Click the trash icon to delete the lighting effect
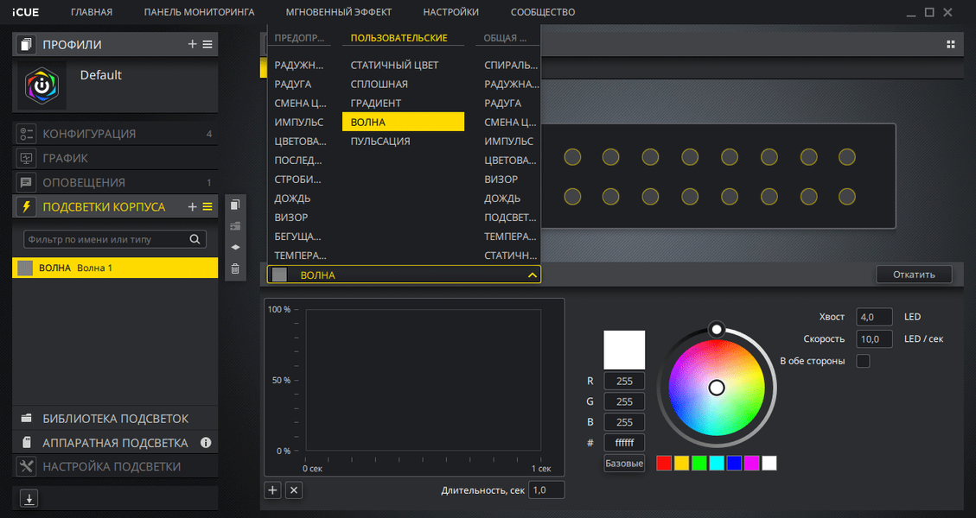976x518 pixels. (x=234, y=269)
